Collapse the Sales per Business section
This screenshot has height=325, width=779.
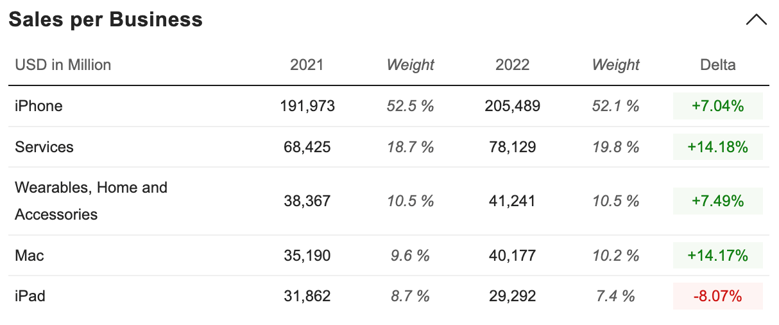[x=757, y=20]
